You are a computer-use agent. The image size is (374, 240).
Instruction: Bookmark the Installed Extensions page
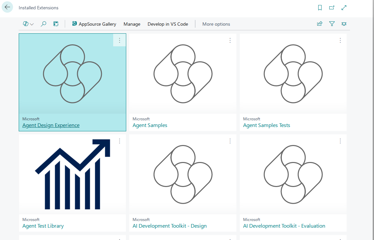[x=320, y=8]
